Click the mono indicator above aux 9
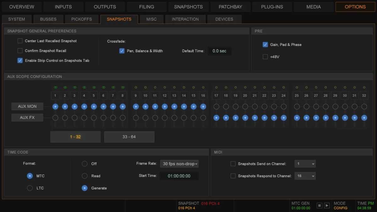Viewport: 377px width, 212px height. pos(136,87)
